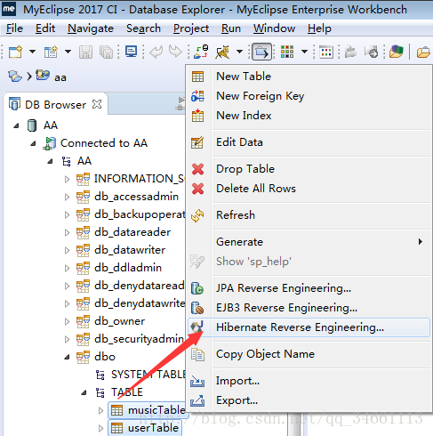The height and width of the screenshot is (436, 433).
Task: Open the New wizard dropdown arrow
Action: point(32,52)
